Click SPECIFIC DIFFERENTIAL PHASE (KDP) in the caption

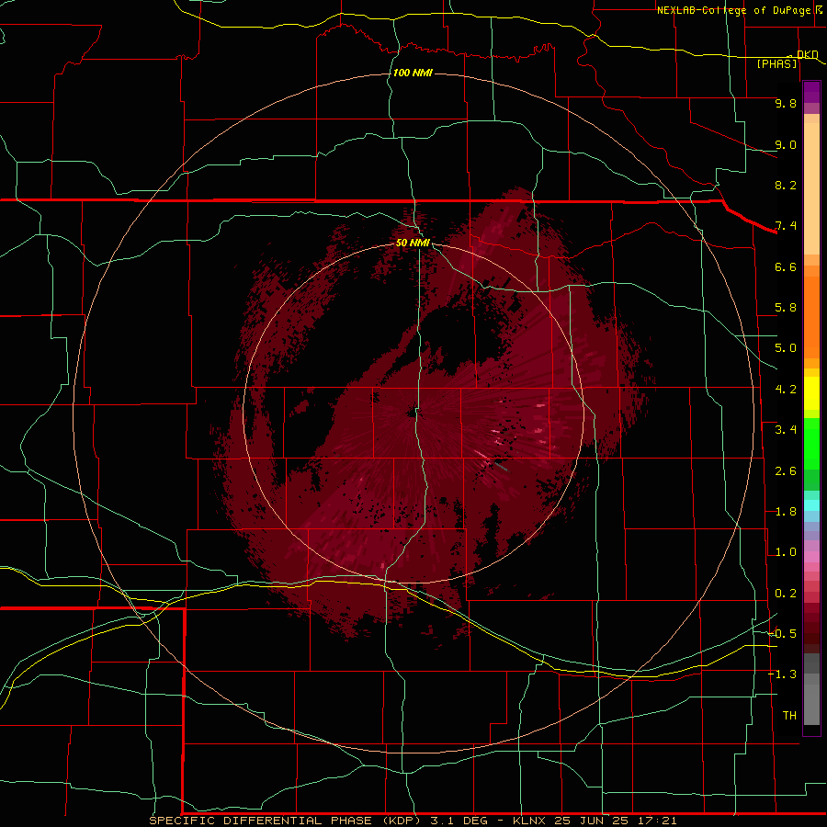(284, 821)
